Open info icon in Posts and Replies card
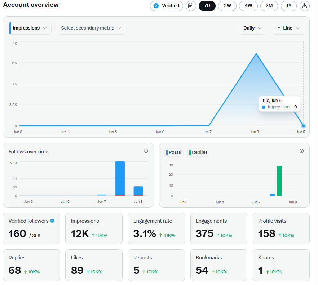The height and width of the screenshot is (285, 318). (301, 151)
